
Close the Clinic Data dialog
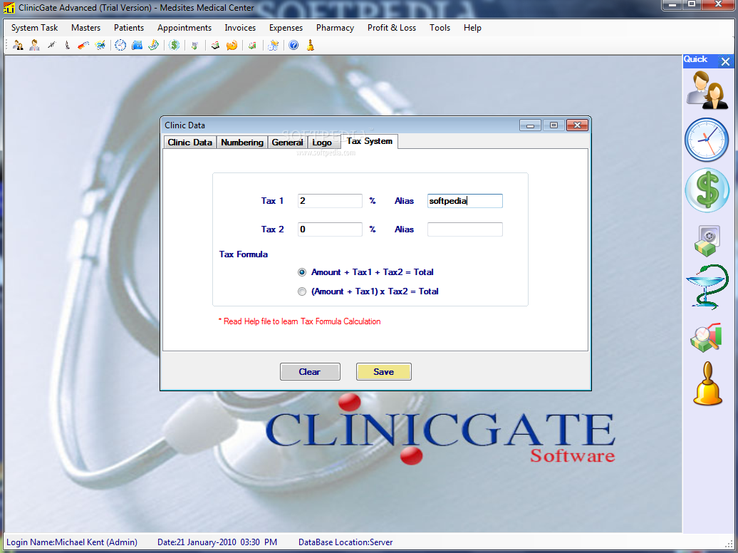coord(577,125)
